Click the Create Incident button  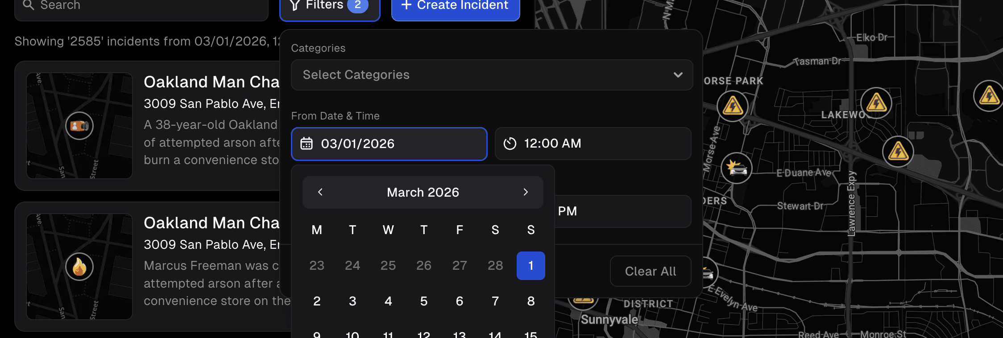point(456,6)
